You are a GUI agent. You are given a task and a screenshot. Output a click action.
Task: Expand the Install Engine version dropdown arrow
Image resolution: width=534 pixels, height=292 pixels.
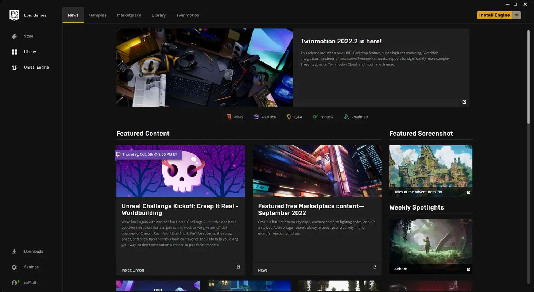point(517,15)
